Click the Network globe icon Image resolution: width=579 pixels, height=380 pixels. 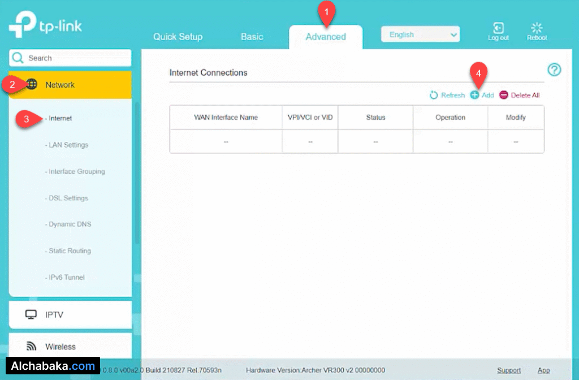32,85
